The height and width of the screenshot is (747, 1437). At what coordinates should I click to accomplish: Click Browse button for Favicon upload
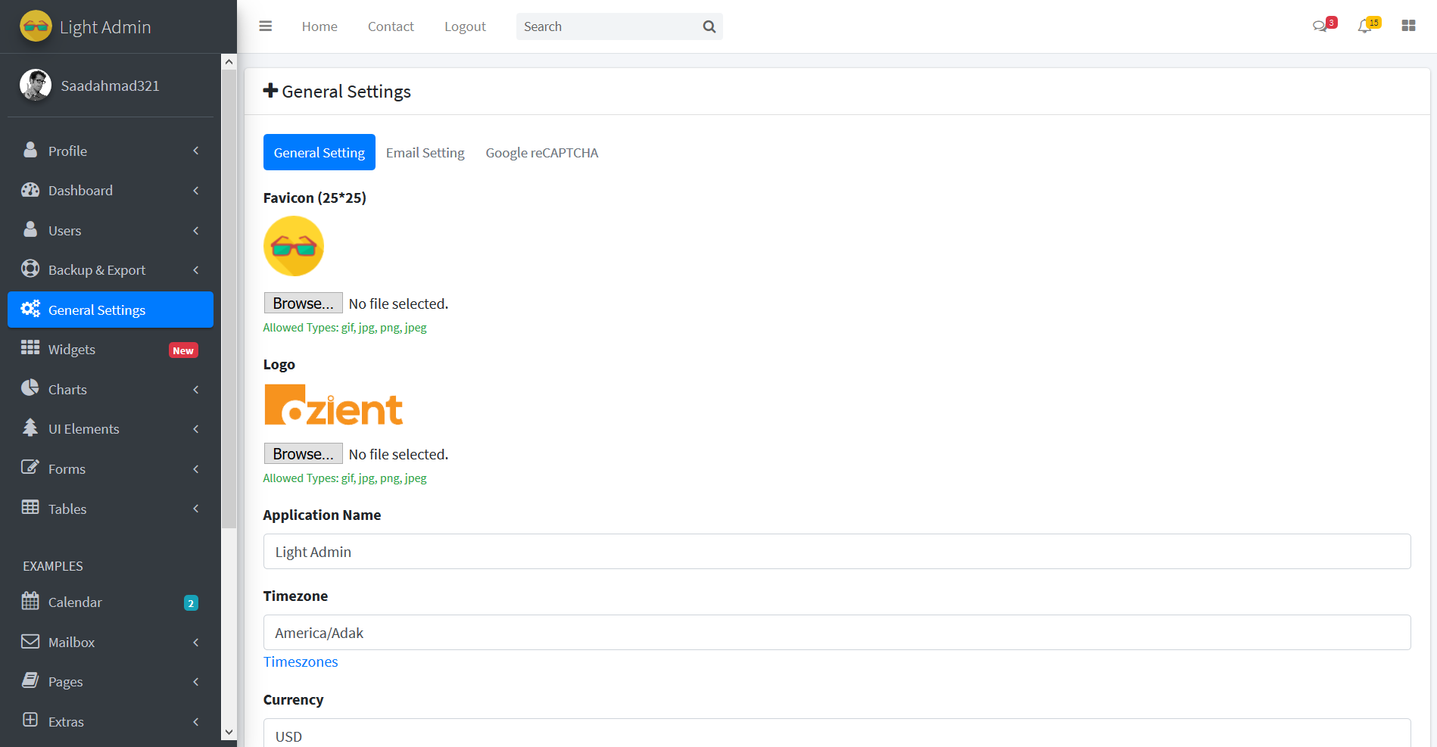click(x=303, y=303)
